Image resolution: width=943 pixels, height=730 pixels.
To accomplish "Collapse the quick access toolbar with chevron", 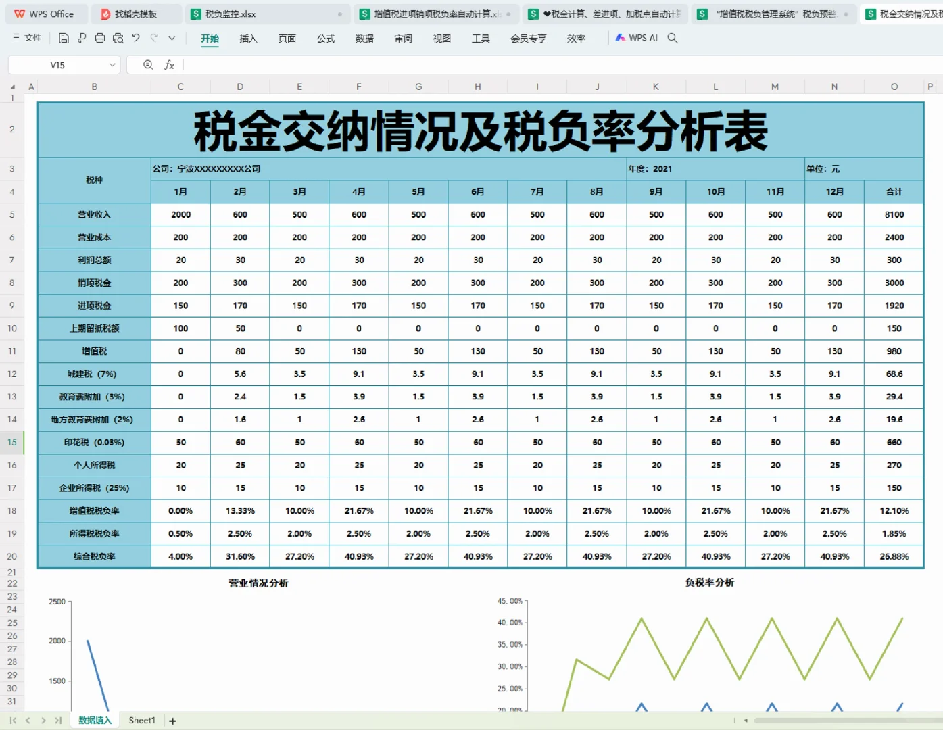I will coord(172,38).
